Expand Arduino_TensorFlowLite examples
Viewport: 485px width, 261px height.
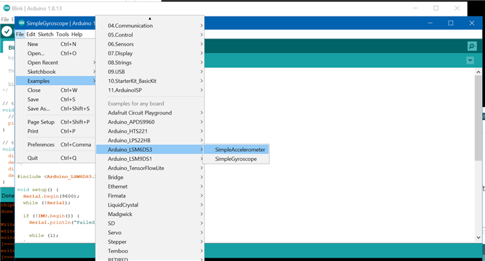[x=150, y=168]
